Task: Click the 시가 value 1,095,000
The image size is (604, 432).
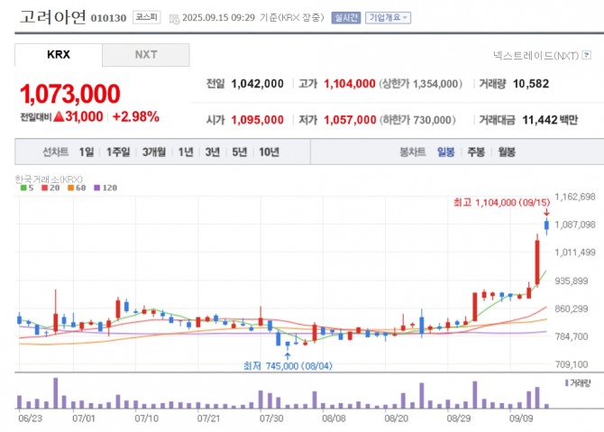Action: (x=257, y=120)
